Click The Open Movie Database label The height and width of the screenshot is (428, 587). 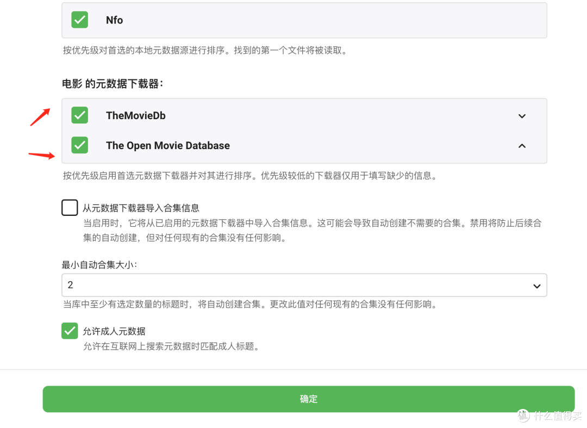pyautogui.click(x=167, y=145)
